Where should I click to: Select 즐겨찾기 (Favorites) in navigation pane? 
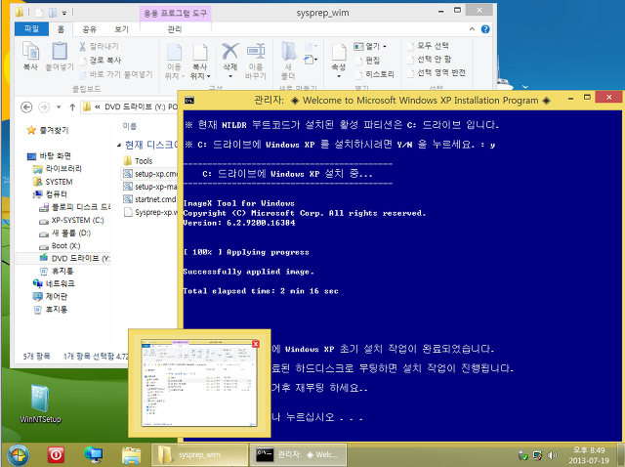click(48, 130)
